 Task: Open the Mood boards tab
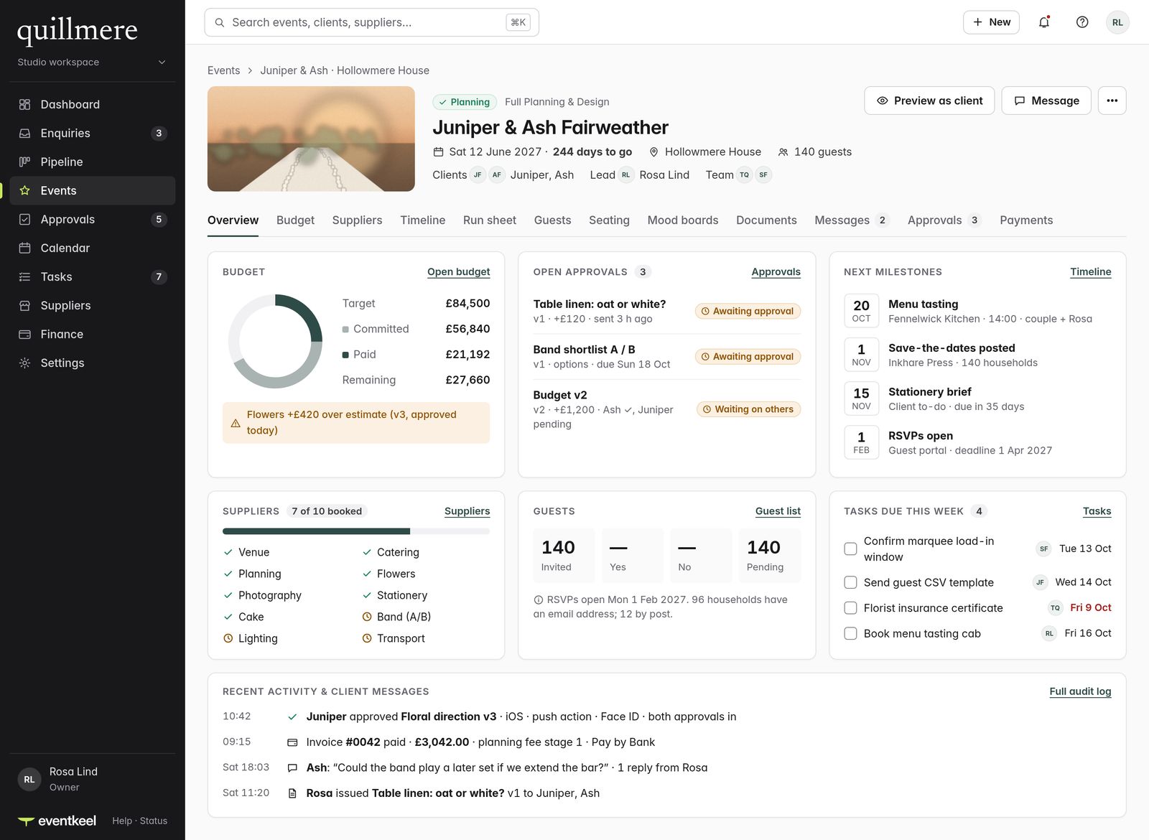(682, 220)
